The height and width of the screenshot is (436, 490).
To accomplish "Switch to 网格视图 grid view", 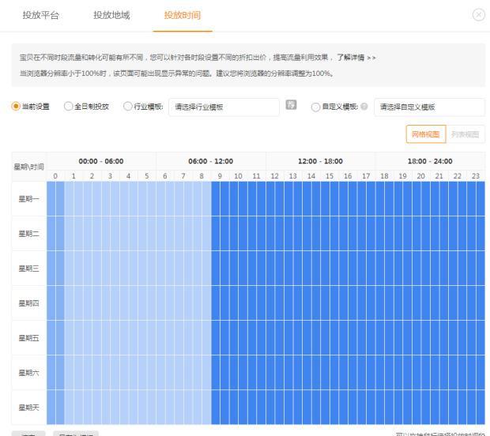I will point(426,134).
